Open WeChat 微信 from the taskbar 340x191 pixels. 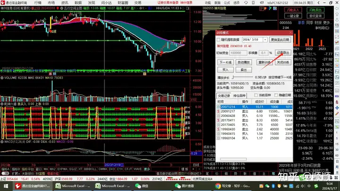142,186
